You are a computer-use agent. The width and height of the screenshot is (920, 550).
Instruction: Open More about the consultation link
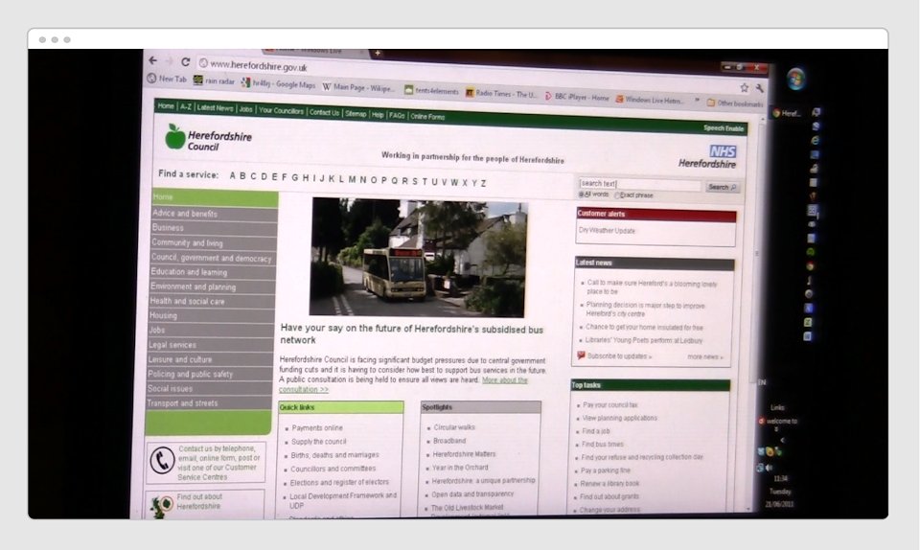pyautogui.click(x=403, y=384)
